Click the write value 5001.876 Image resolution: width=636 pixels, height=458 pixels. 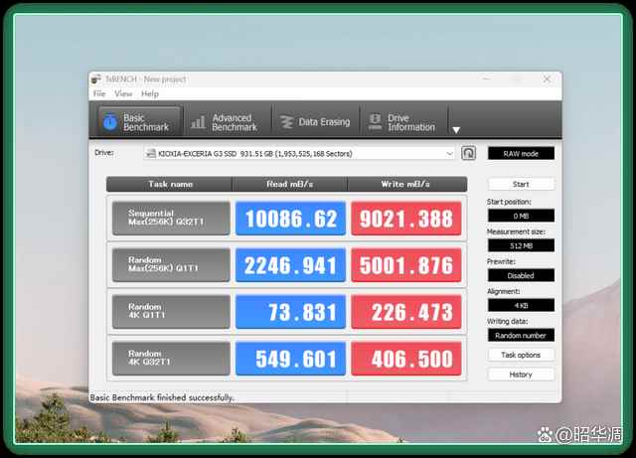(x=406, y=265)
